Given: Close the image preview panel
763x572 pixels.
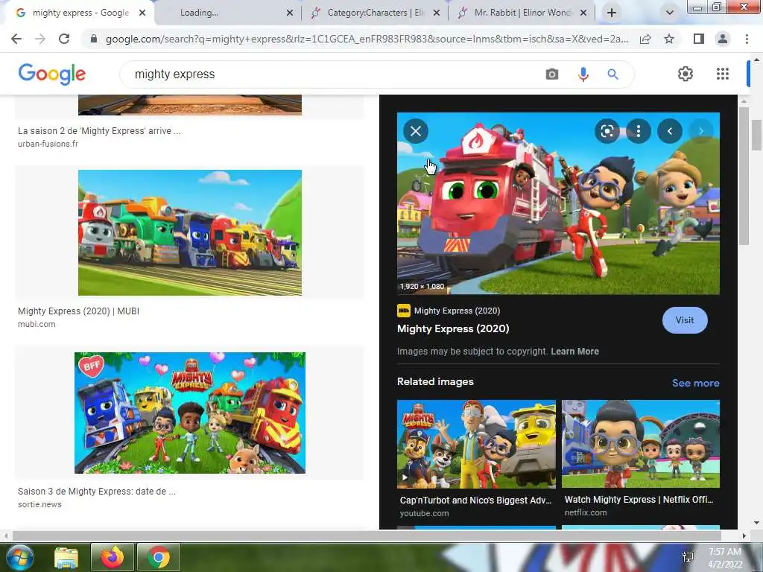Looking at the screenshot, I should (416, 131).
